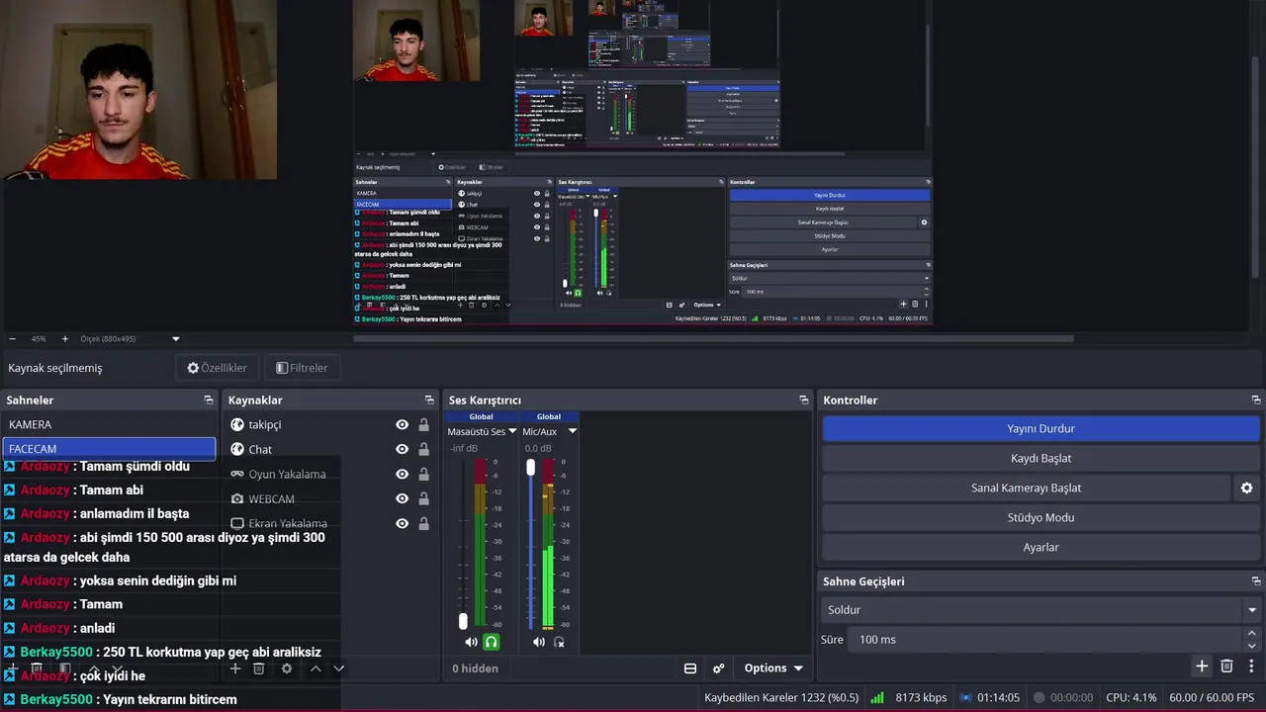The width and height of the screenshot is (1266, 712).
Task: Hide the Ekran Yakalama source
Action: click(x=402, y=523)
